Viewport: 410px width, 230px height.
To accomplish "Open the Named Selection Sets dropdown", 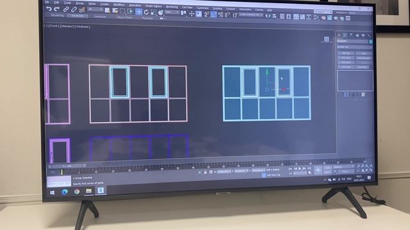I will tap(250, 15).
